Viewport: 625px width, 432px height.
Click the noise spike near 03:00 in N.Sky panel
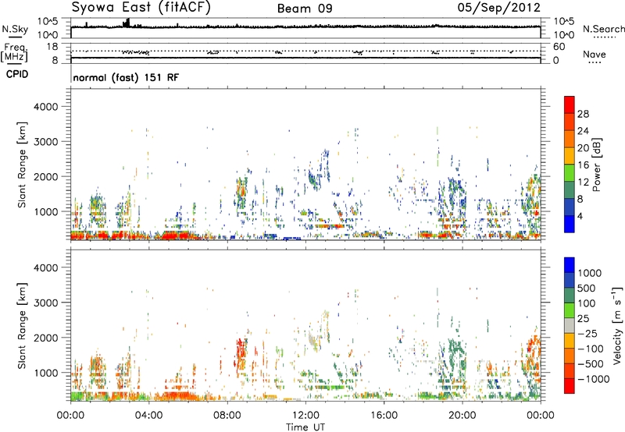(127, 23)
